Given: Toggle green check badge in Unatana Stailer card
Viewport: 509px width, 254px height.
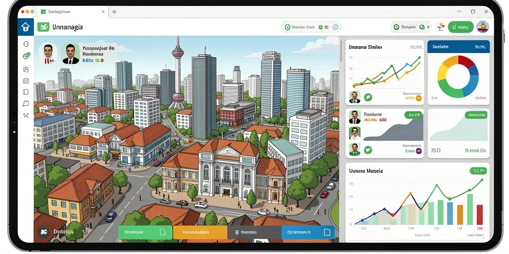Looking at the screenshot, I should pos(368,97).
